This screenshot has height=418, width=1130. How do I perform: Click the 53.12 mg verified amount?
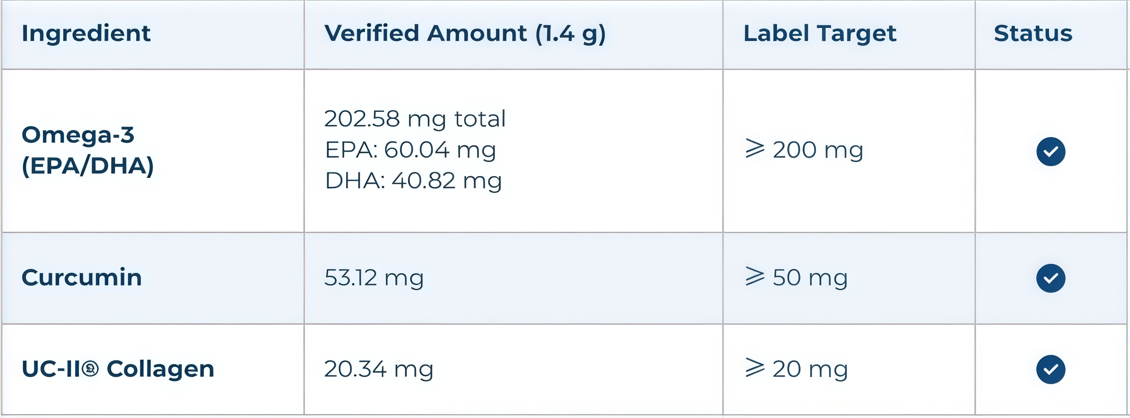374,278
